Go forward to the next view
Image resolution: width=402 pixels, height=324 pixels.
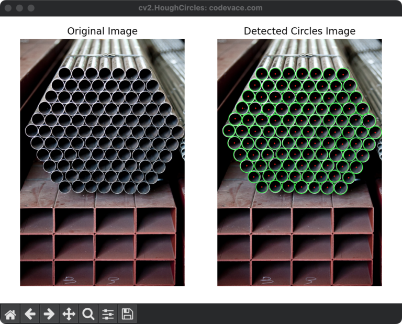tap(49, 314)
